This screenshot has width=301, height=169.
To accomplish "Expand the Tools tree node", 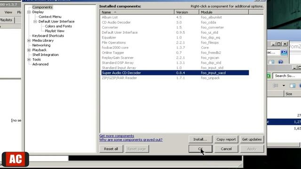I will coord(29,60).
